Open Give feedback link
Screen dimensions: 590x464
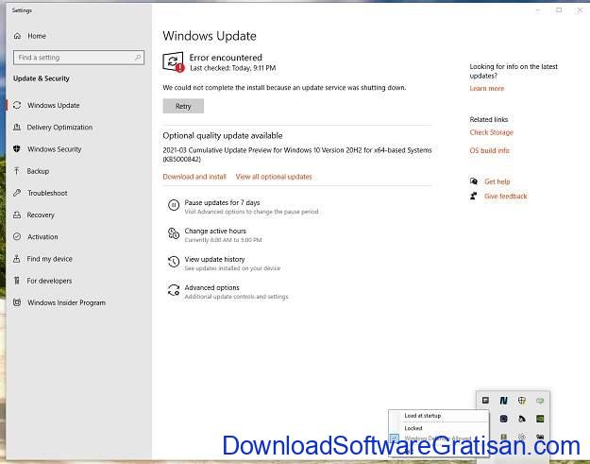[506, 197]
